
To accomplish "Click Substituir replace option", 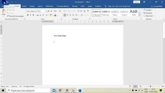I will 148,13.
